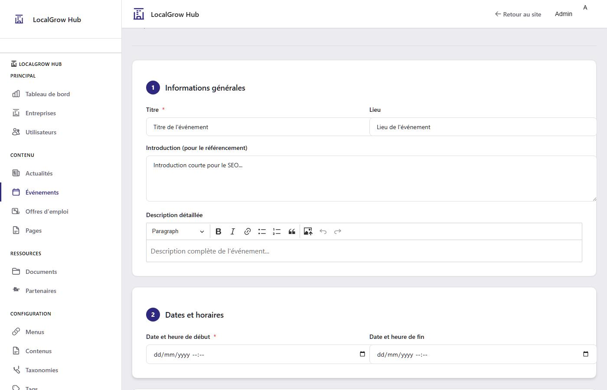Insert a link using the editor toolbar
Image resolution: width=607 pixels, height=390 pixels.
click(x=247, y=231)
